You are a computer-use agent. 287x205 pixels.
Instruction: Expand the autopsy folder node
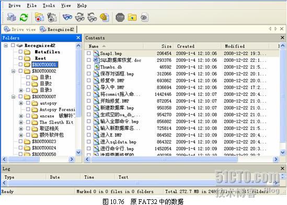pyautogui.click(x=21, y=103)
